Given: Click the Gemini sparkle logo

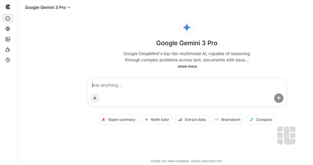Looking at the screenshot, I should [187, 28].
